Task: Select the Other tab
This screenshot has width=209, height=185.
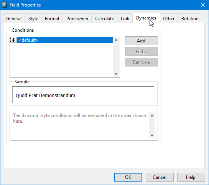Action: coord(169,19)
